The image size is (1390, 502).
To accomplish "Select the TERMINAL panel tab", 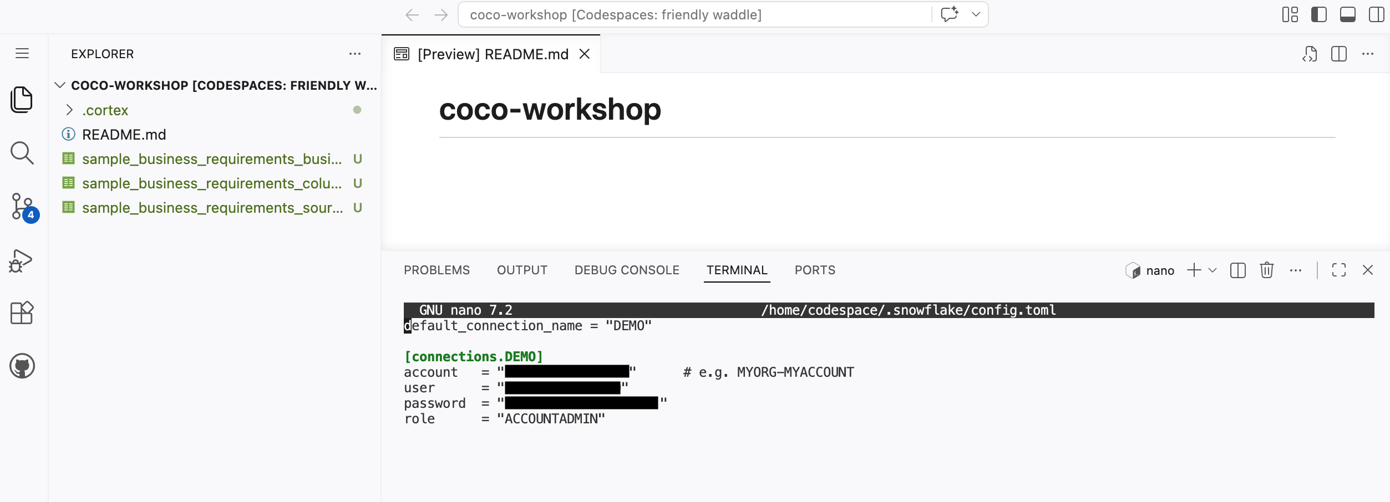I will (737, 270).
